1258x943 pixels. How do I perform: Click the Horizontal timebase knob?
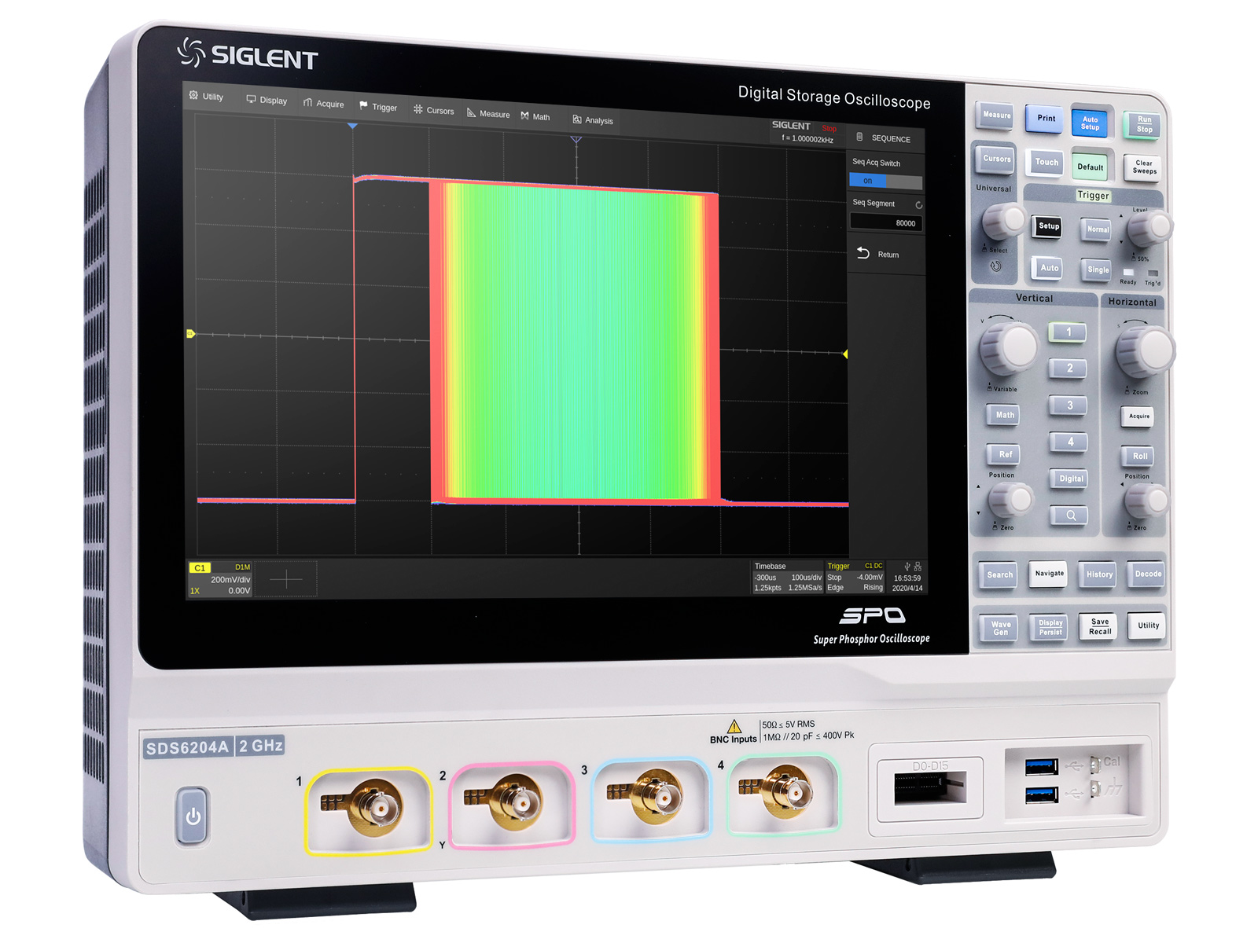click(x=1146, y=350)
